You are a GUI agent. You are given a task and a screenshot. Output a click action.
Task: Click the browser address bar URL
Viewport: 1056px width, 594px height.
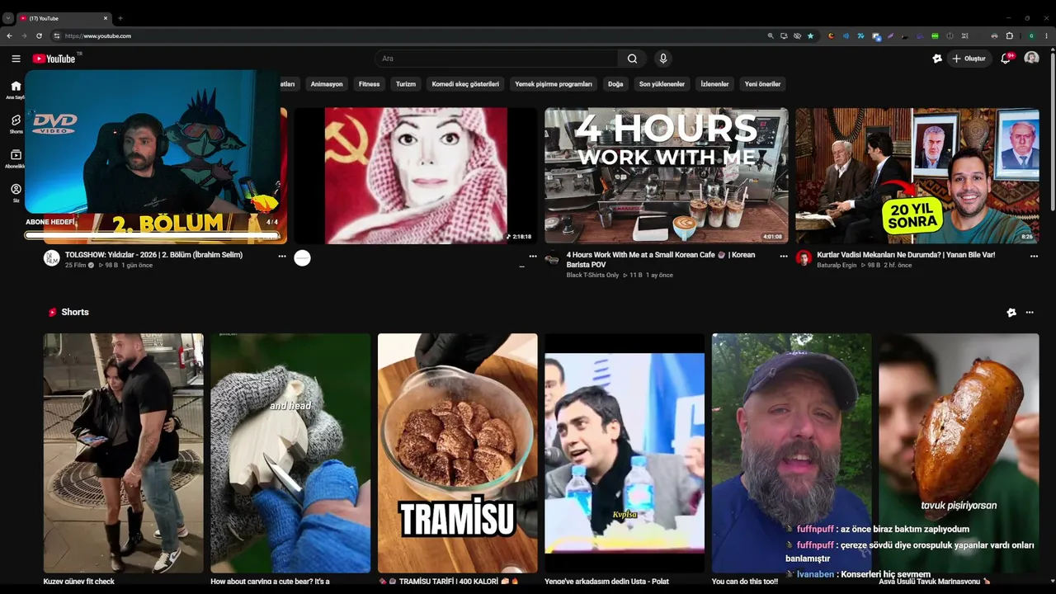[x=98, y=36]
